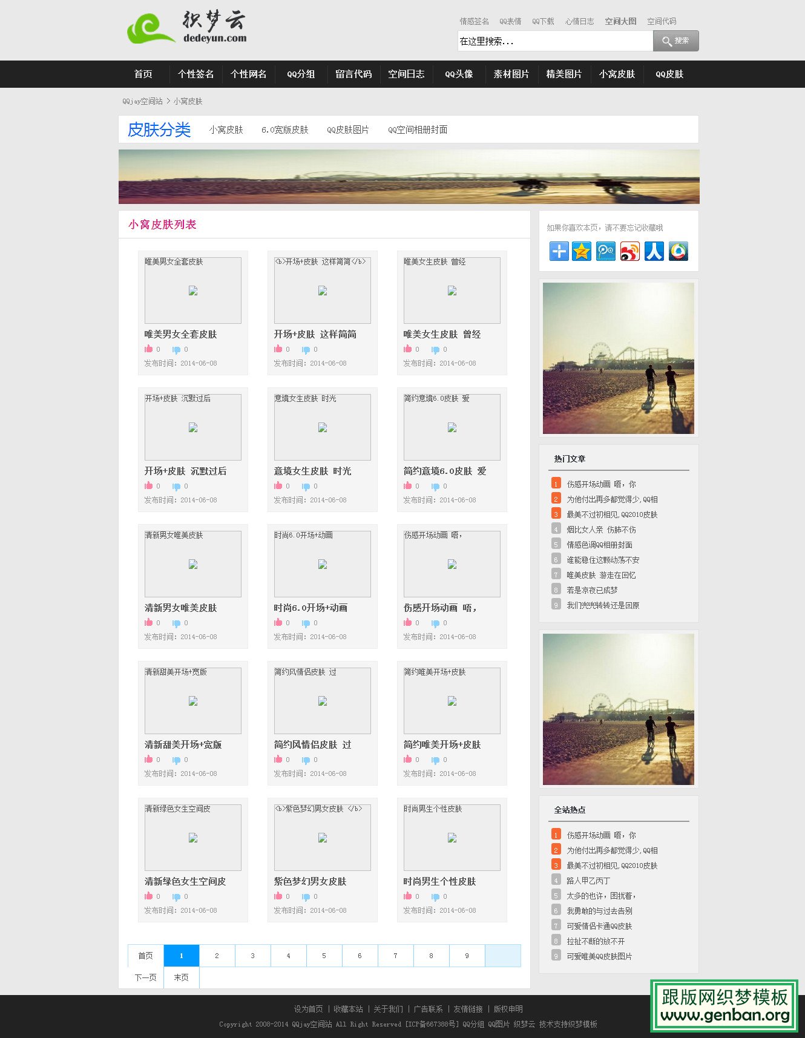Click the 织梦云 dedeyun.com logo

(187, 28)
